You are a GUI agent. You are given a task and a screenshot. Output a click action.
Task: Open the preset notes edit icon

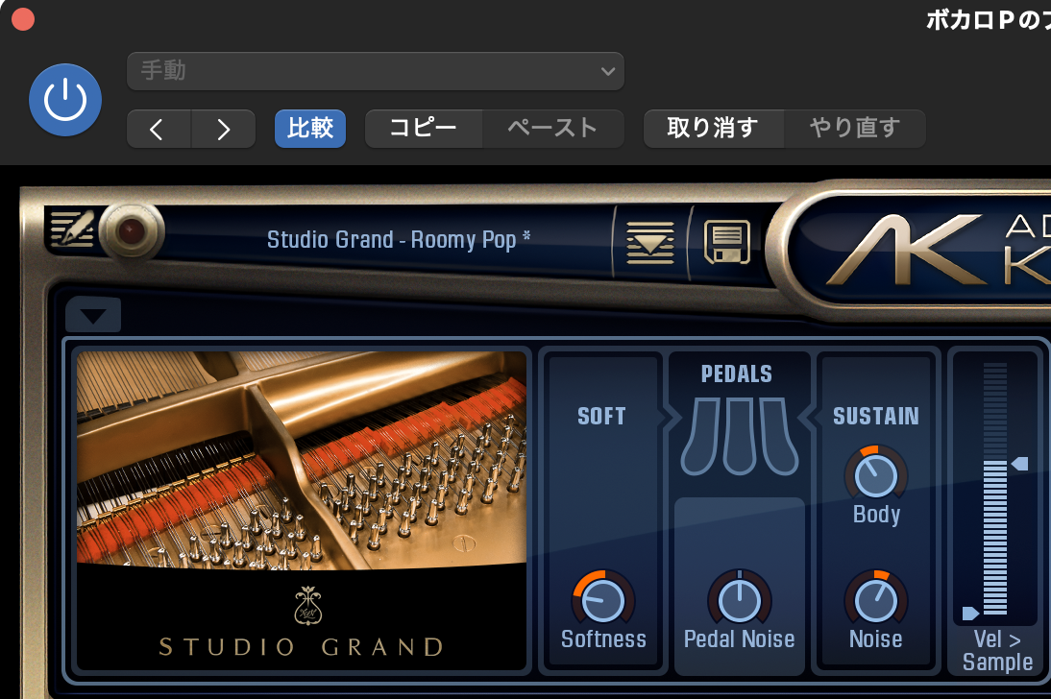pos(72,229)
